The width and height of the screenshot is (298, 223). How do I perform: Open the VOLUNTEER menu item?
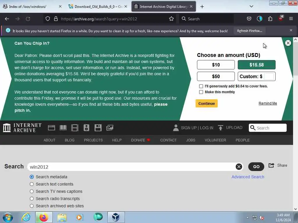point(215,140)
